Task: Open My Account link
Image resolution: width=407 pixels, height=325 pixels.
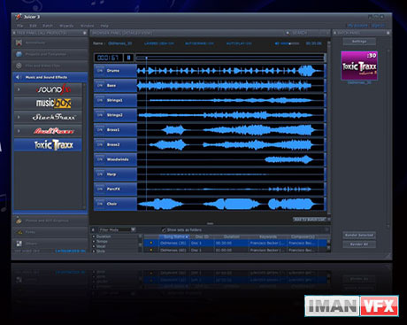Action: (357, 26)
